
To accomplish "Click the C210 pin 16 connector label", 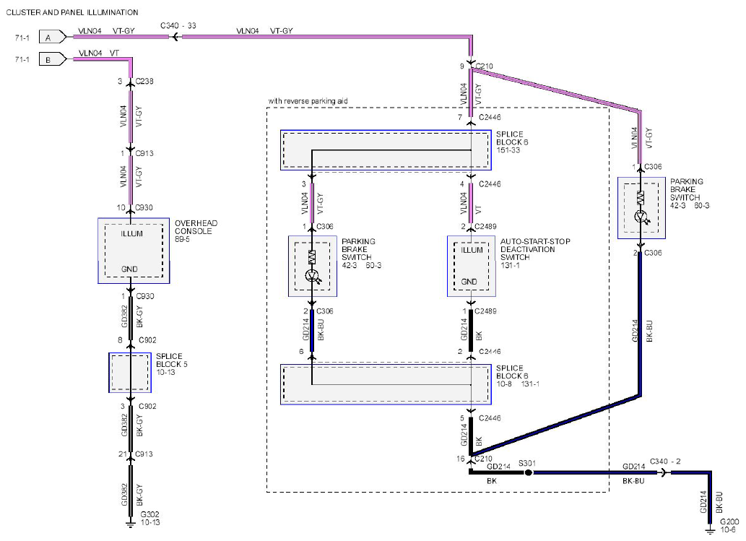I will click(483, 459).
